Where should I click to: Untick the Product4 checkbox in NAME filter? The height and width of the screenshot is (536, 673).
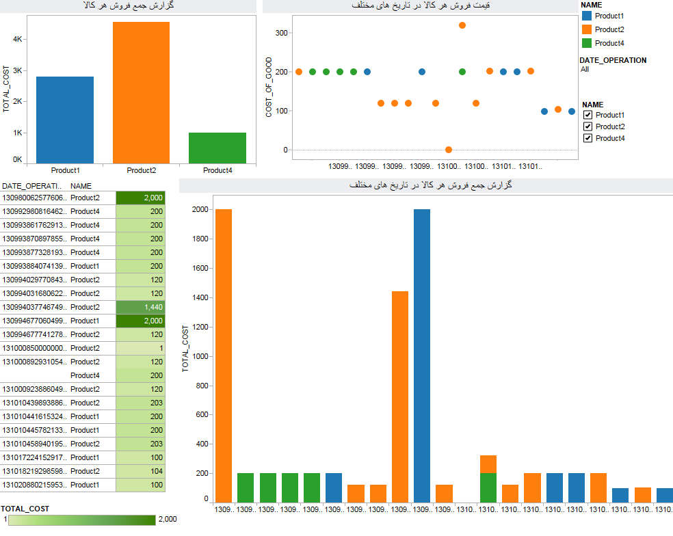coord(588,138)
